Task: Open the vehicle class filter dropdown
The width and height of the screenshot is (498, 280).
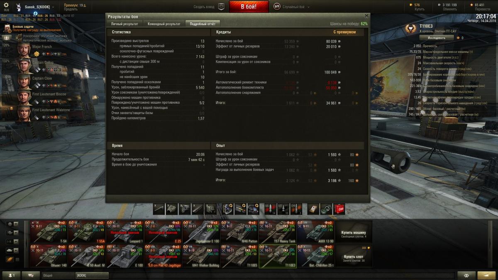Action: [12, 233]
